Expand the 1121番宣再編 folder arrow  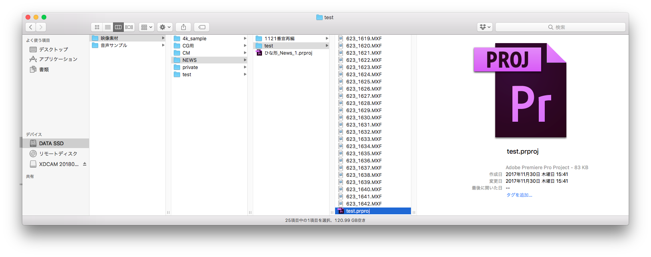[x=327, y=39]
